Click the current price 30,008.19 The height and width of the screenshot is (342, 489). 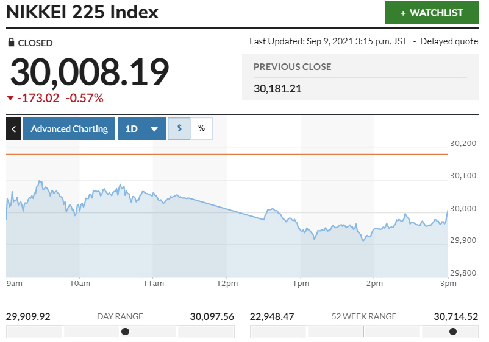pyautogui.click(x=89, y=72)
